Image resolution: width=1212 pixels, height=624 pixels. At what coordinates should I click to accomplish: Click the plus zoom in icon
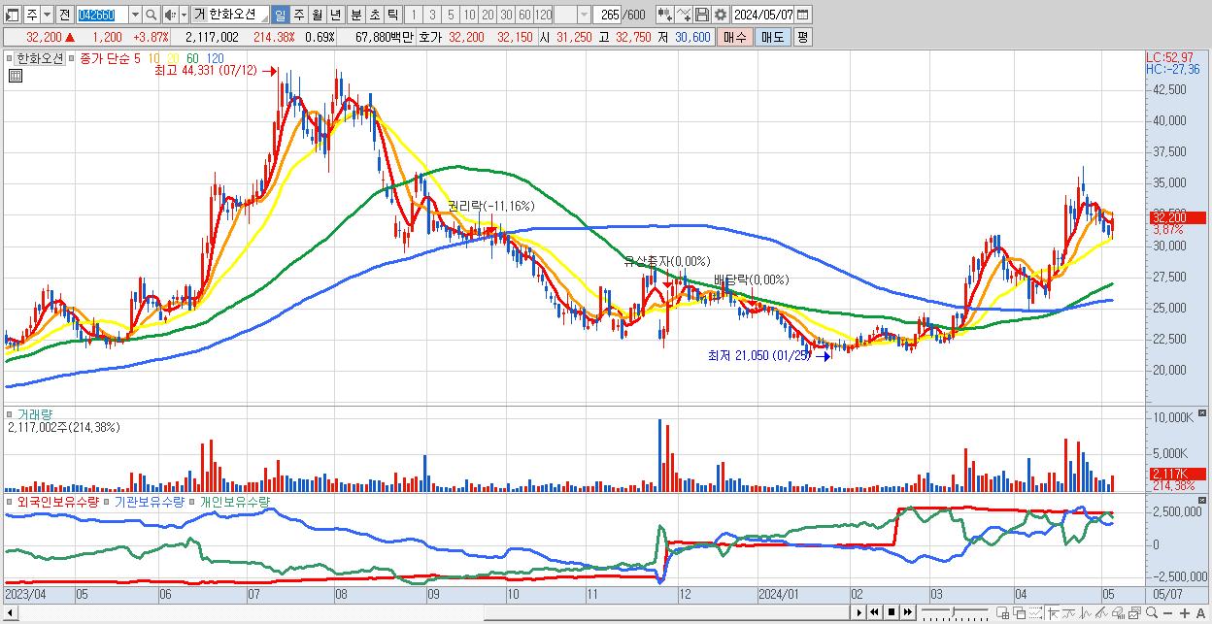(1185, 613)
